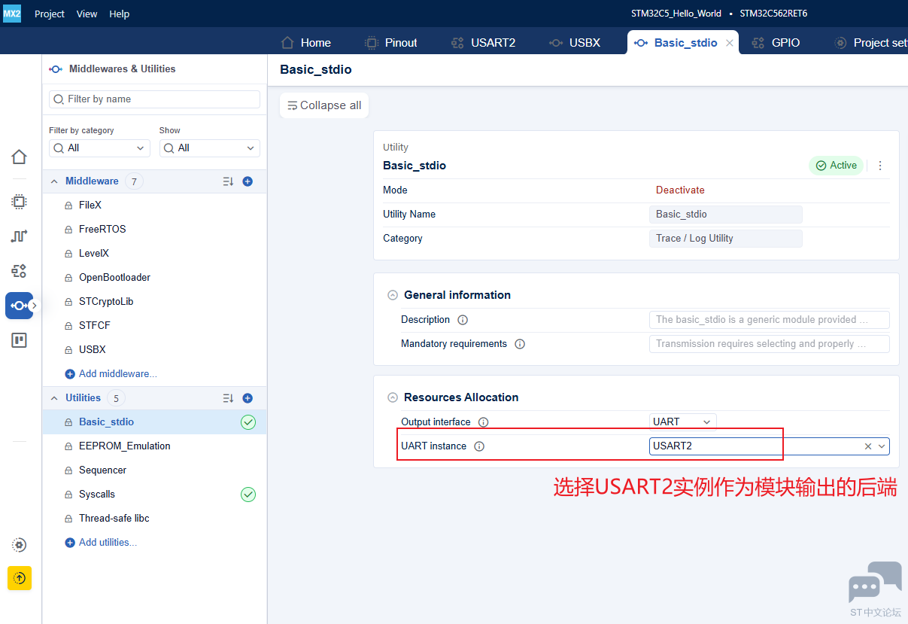The height and width of the screenshot is (624, 908).
Task: Click plus icon beside Middleware header
Action: (247, 181)
